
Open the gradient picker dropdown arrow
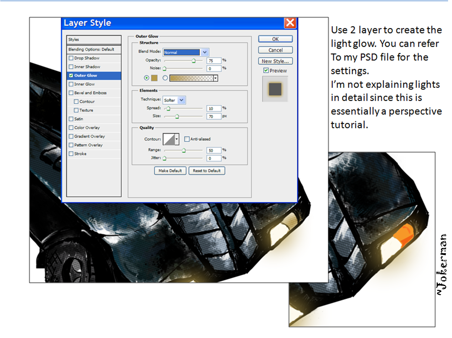(215, 78)
